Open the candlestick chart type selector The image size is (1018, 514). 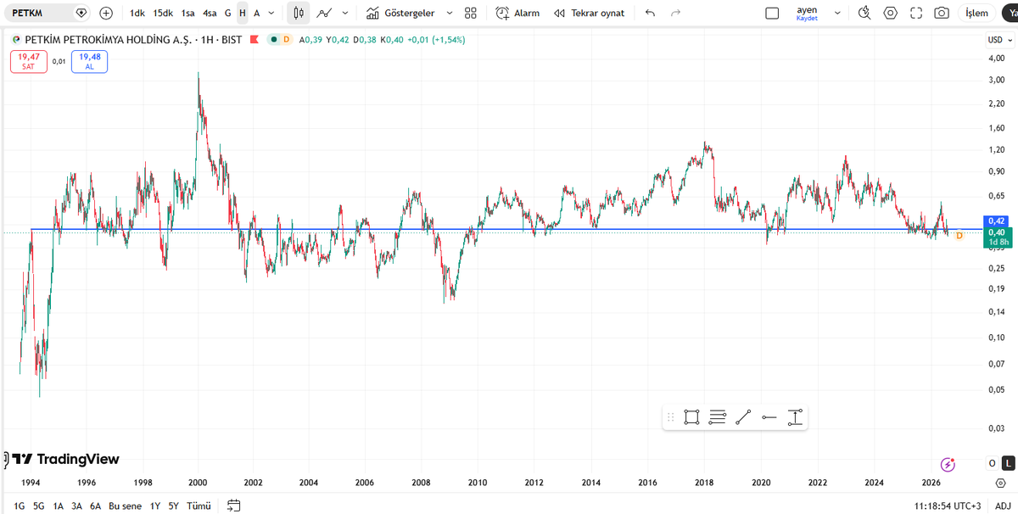pyautogui.click(x=298, y=13)
